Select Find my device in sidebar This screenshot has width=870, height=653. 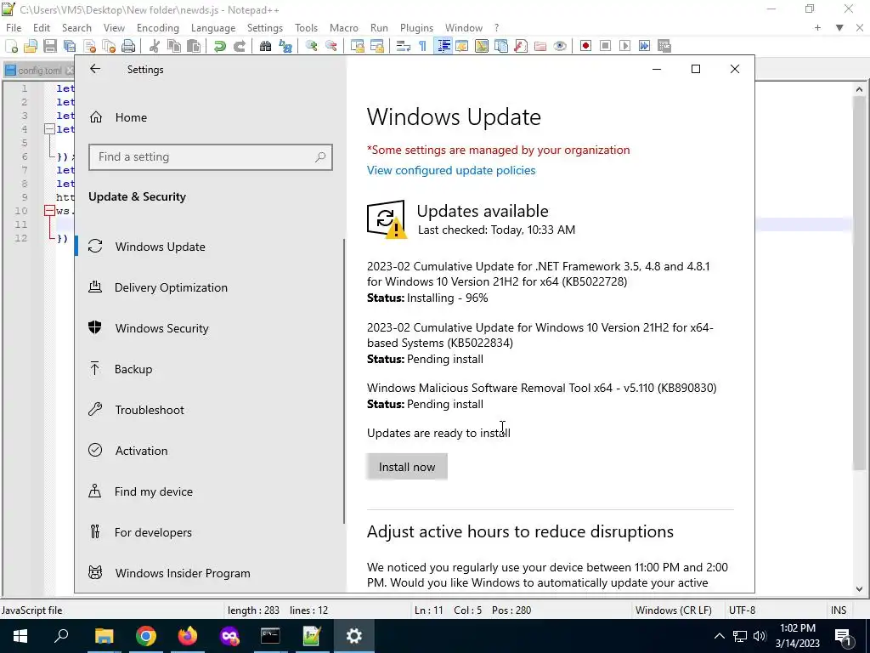(153, 491)
